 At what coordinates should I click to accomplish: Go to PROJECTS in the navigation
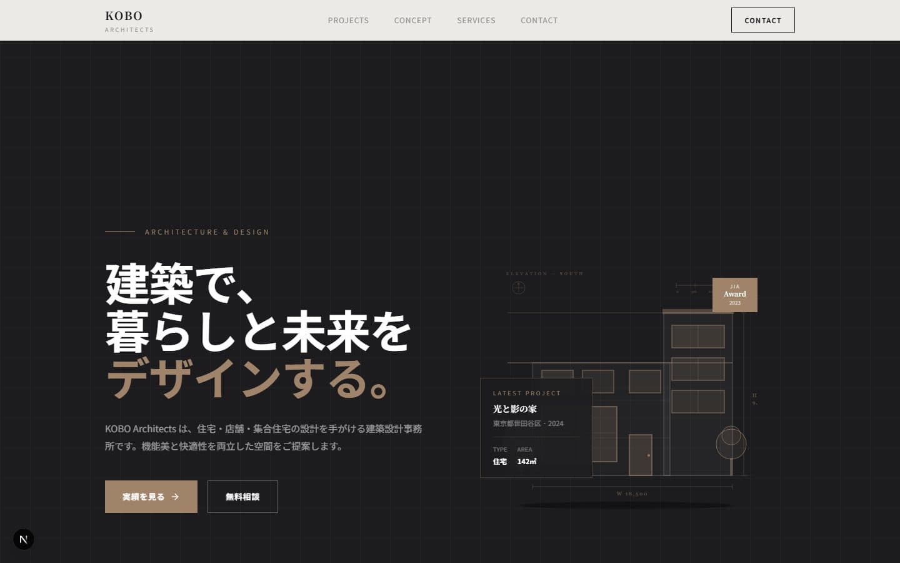348,21
